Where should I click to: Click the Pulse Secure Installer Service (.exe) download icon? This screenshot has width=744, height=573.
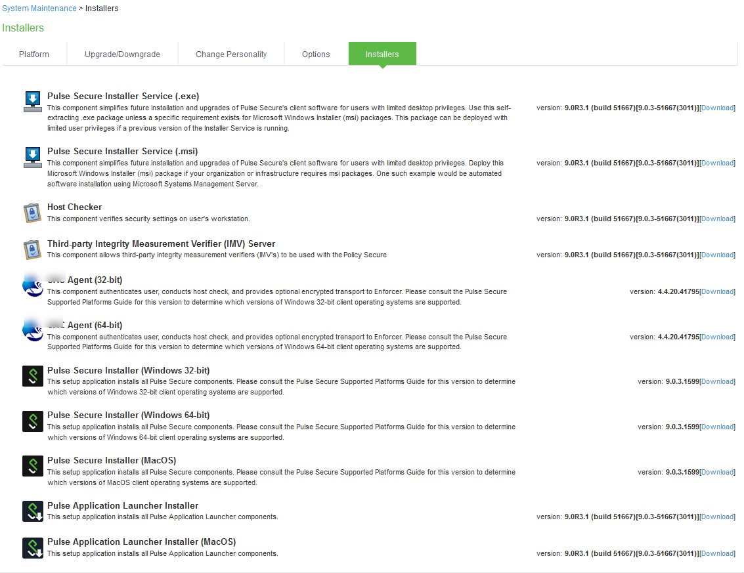tap(32, 100)
